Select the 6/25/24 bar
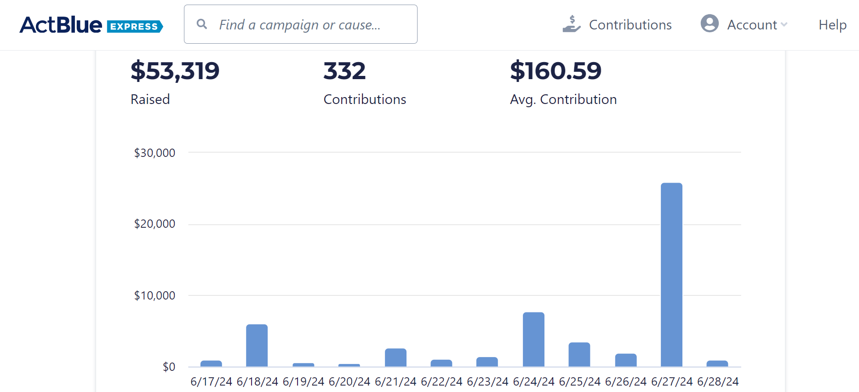 point(579,354)
